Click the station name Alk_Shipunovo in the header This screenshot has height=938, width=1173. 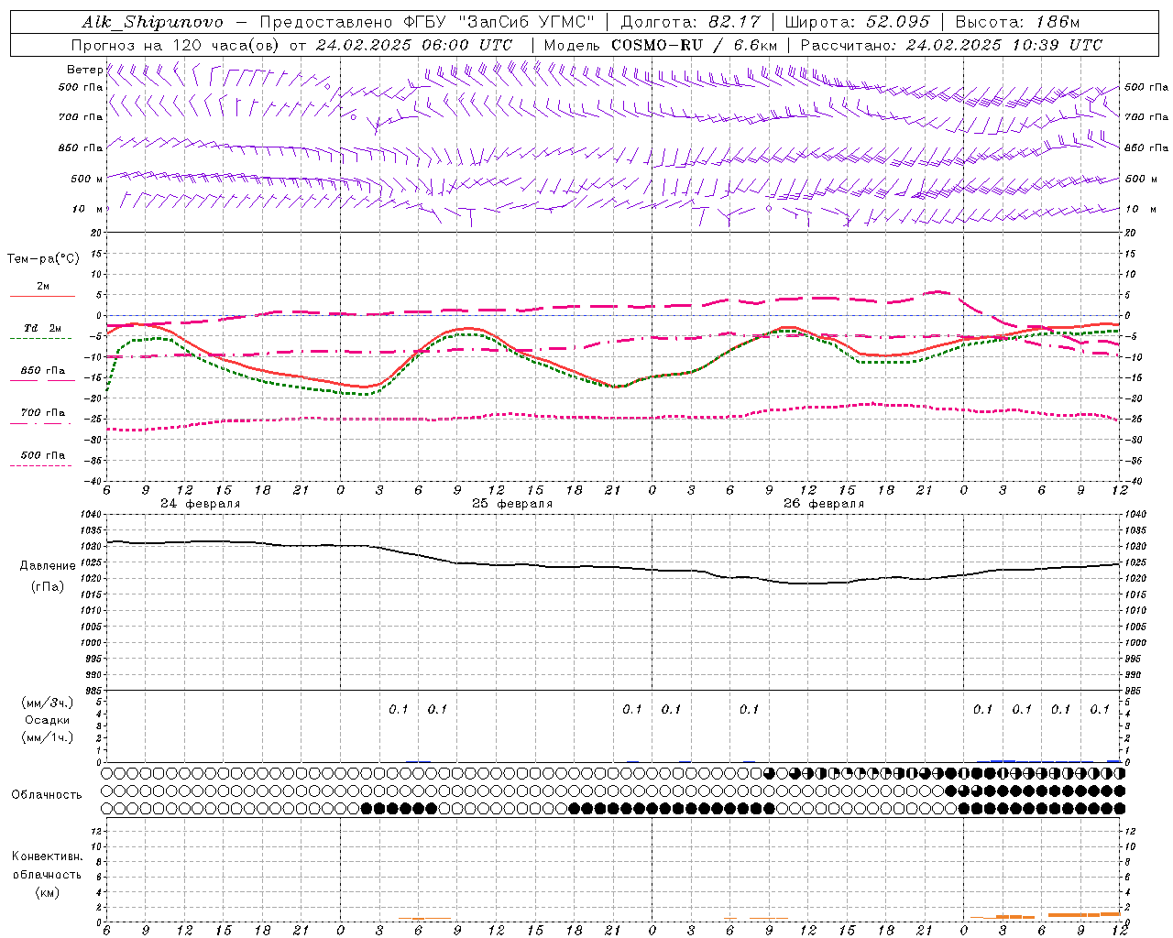click(x=151, y=22)
